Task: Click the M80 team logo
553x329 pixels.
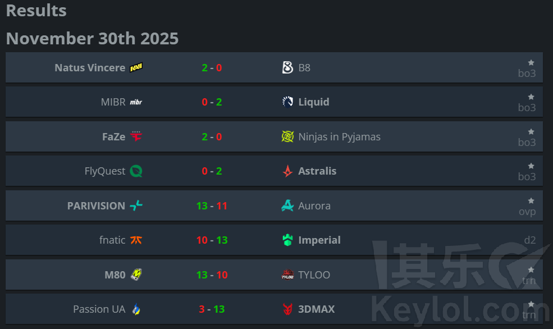Action: click(136, 275)
